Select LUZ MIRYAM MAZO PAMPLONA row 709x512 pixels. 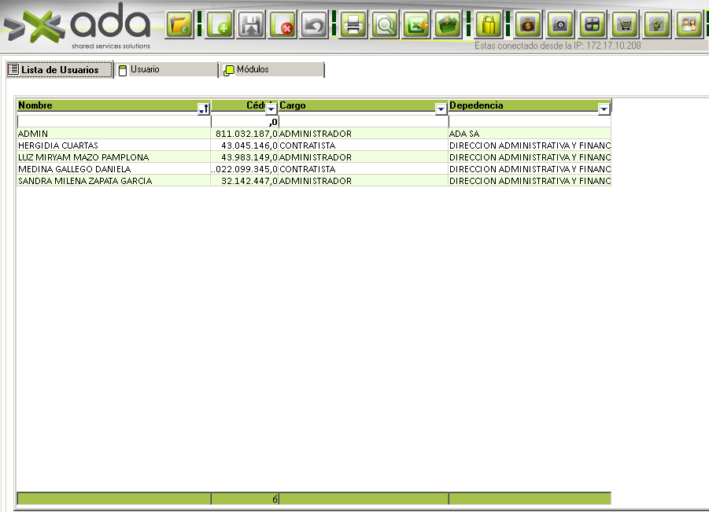314,157
